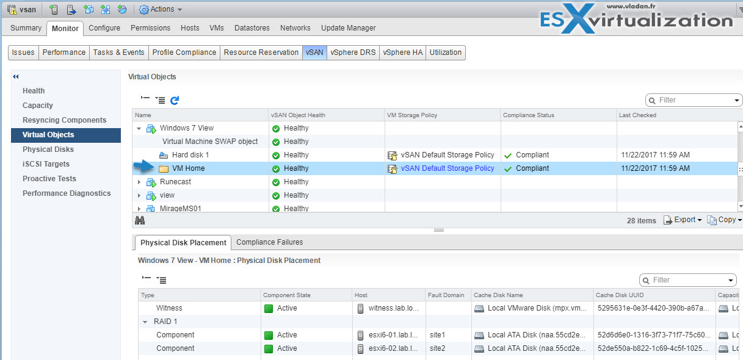Collapse the left vSAN navigation panel

[x=16, y=76]
